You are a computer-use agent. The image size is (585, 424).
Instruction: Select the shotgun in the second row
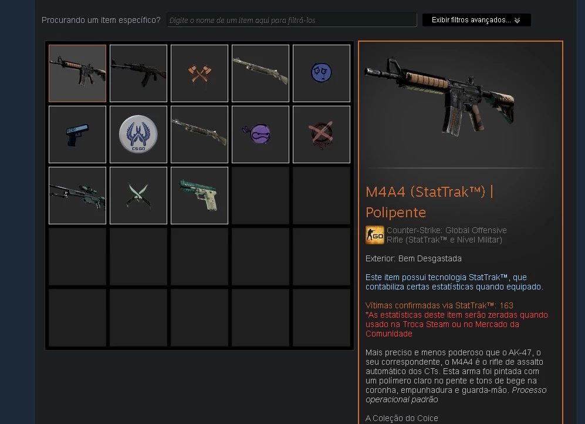click(x=199, y=134)
